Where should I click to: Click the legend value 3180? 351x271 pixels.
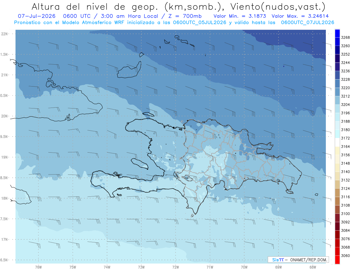[x=345, y=130]
